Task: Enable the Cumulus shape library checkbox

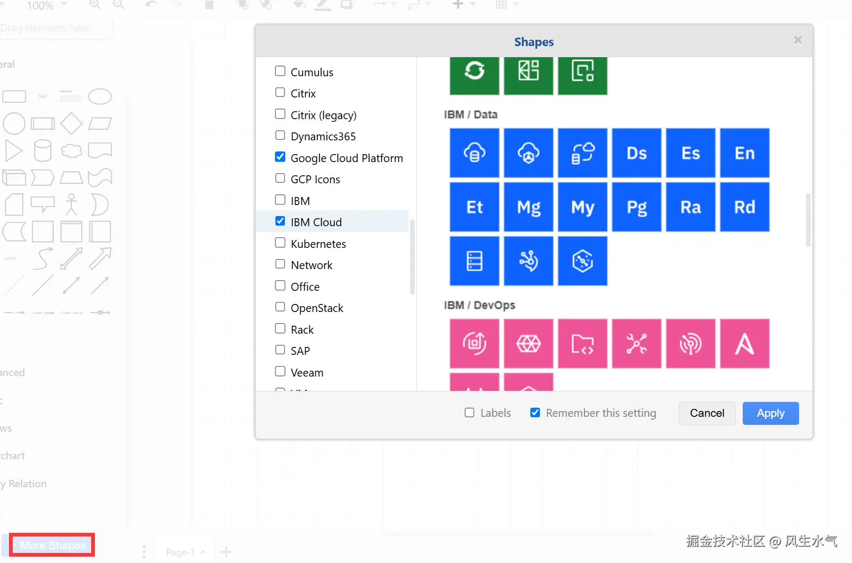Action: click(280, 71)
